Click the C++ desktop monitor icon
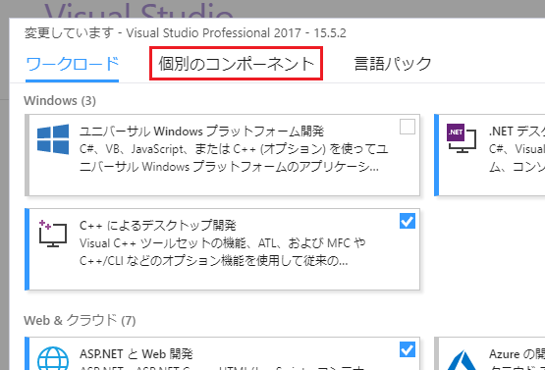545x370 pixels. coord(52,234)
